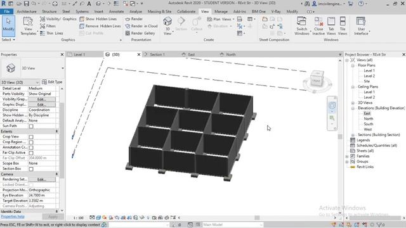The height and width of the screenshot is (228, 406).
Task: Open view Filters
Action: [x=48, y=26]
